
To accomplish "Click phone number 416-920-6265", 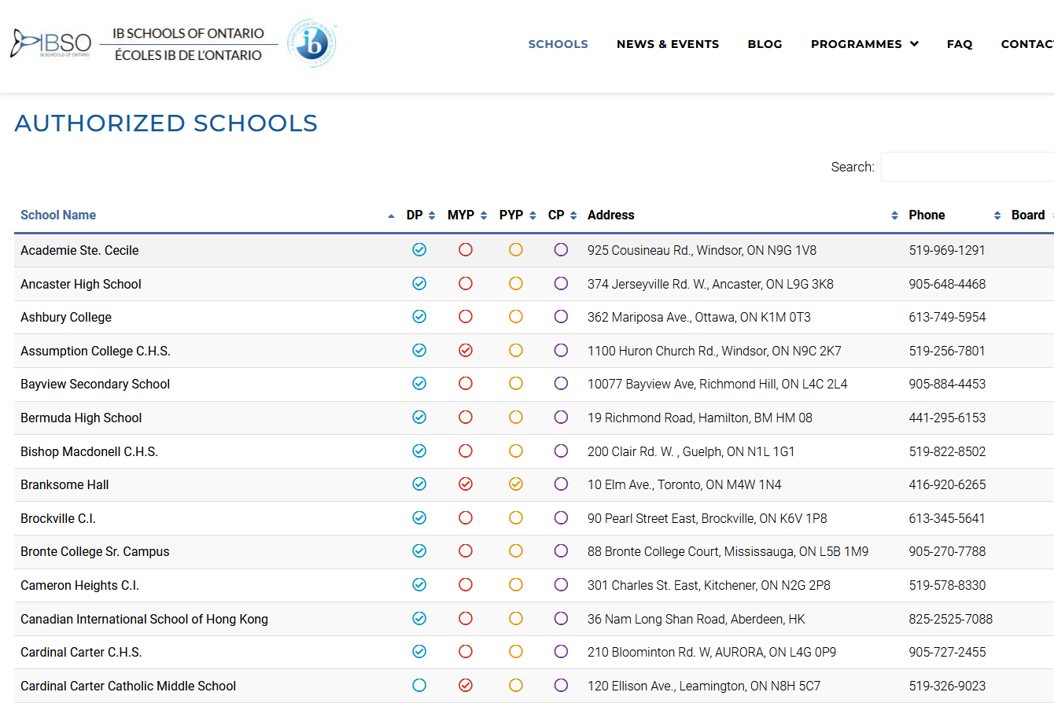I will click(x=947, y=484).
